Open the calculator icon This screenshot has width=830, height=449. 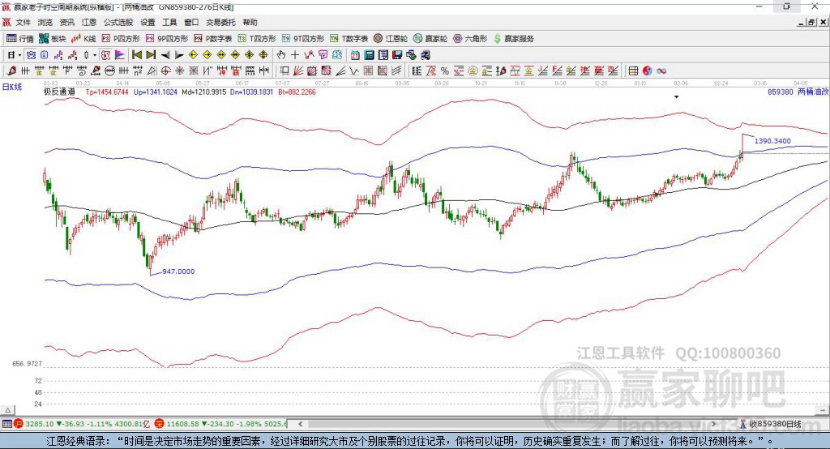(x=369, y=55)
